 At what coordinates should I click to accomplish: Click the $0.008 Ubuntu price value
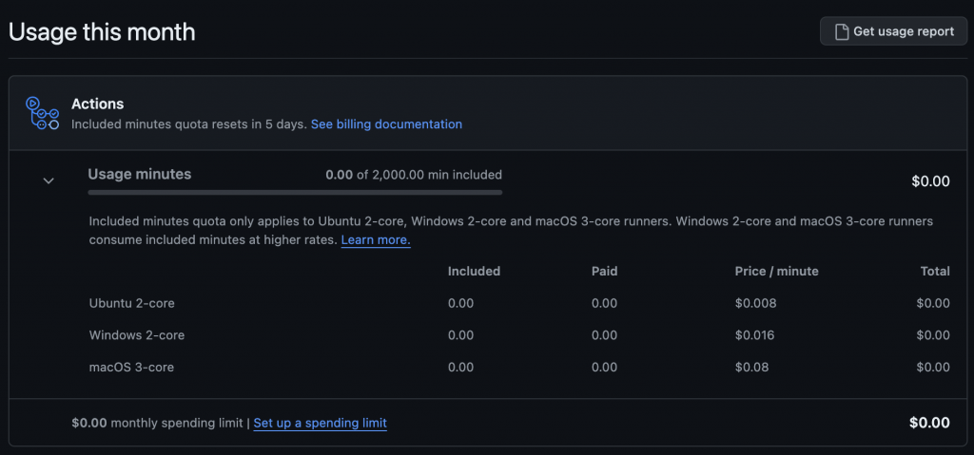click(755, 303)
